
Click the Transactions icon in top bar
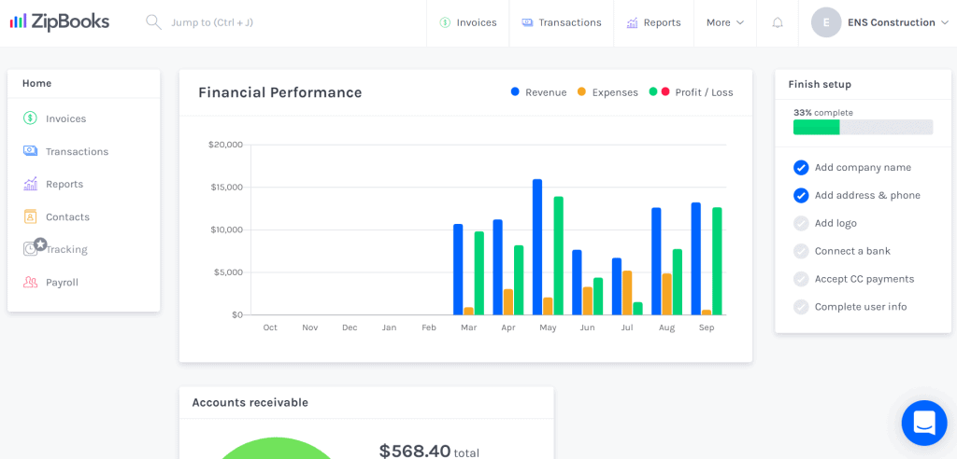tap(527, 22)
